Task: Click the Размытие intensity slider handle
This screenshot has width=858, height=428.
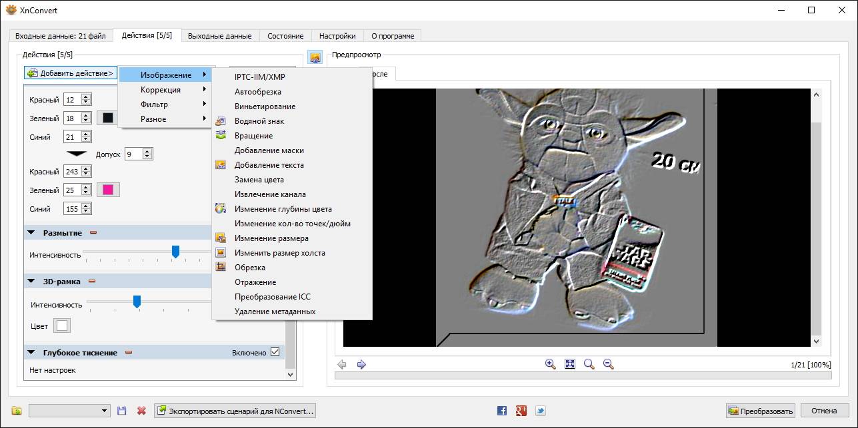Action: [x=175, y=252]
